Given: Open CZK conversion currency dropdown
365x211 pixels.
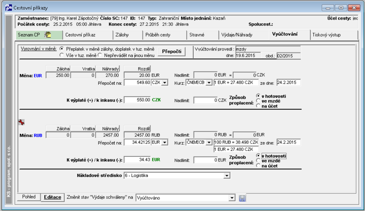Looking at the screenshot, I should pos(165,82).
